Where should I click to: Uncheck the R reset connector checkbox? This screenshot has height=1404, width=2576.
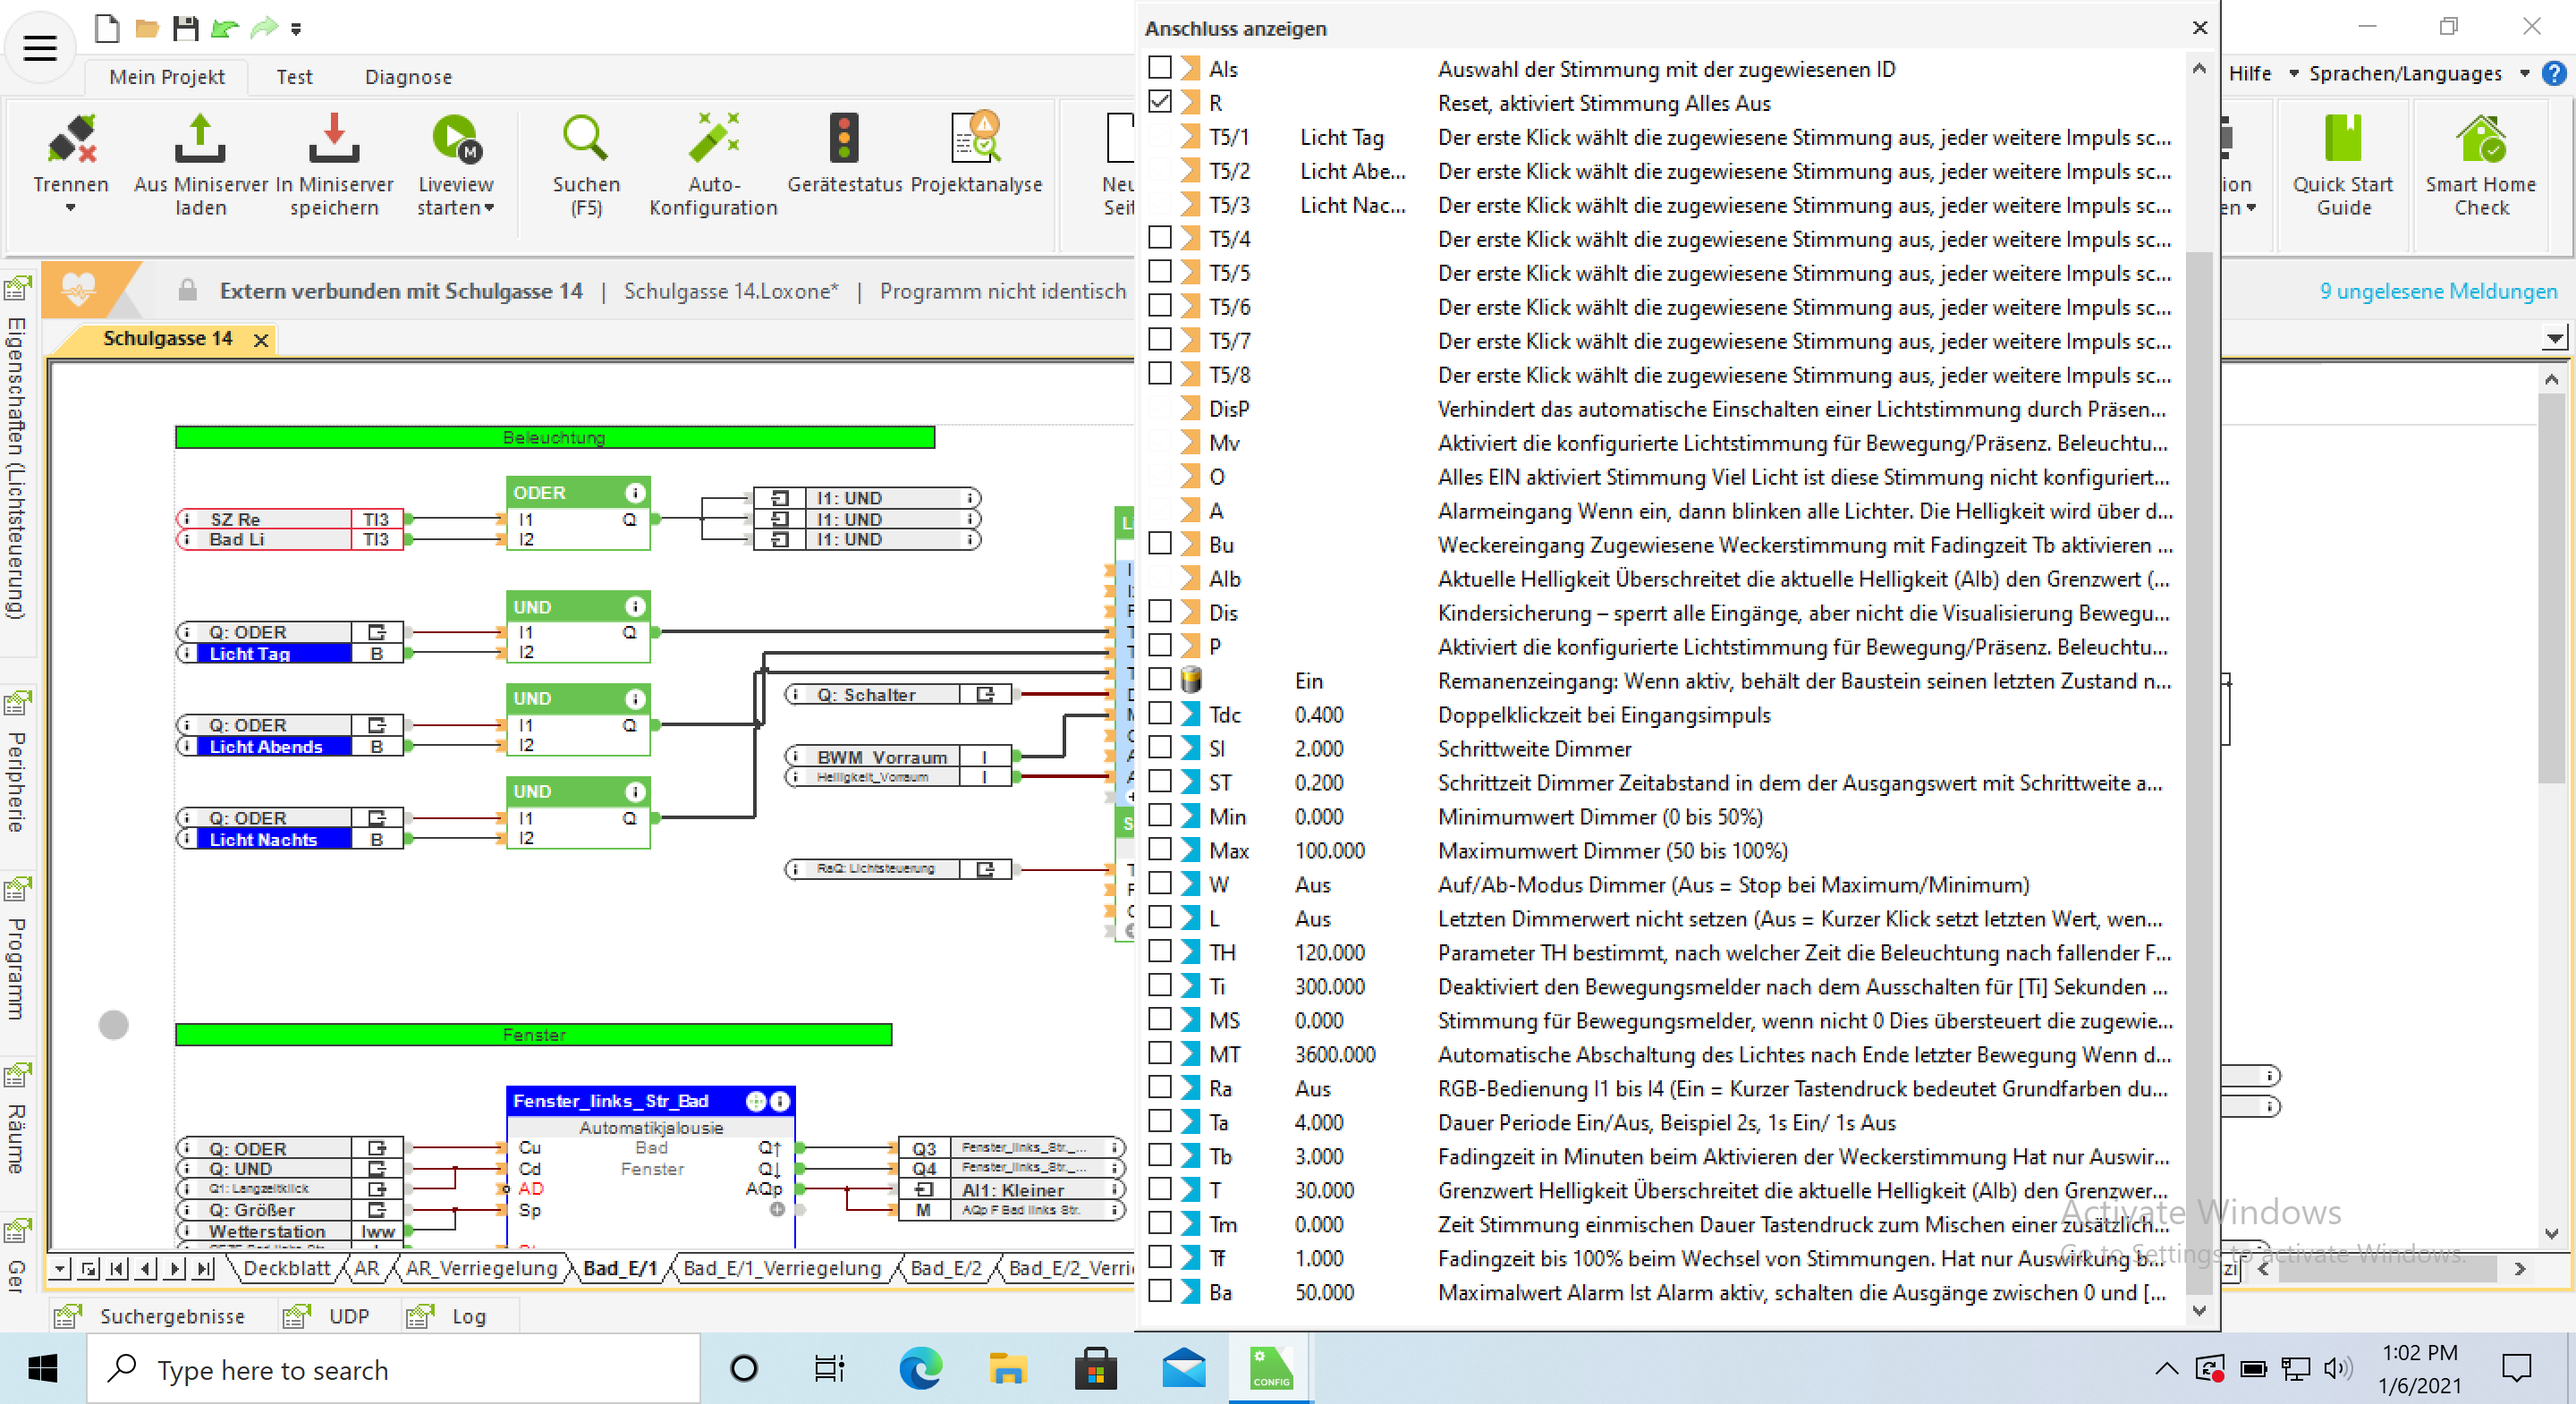pos(1160,102)
